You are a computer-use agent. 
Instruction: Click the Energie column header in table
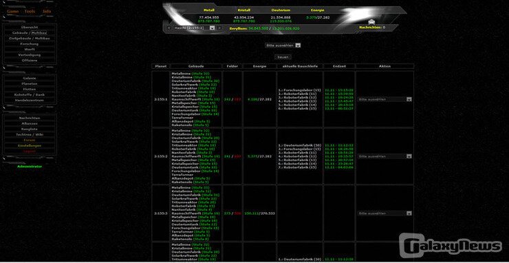coord(260,66)
